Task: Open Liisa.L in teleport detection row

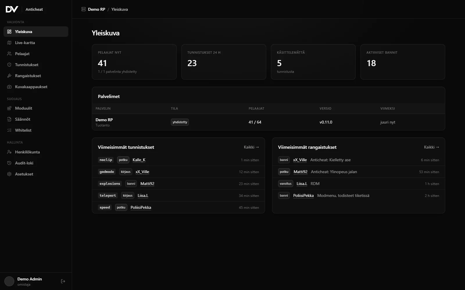Action: click(143, 195)
